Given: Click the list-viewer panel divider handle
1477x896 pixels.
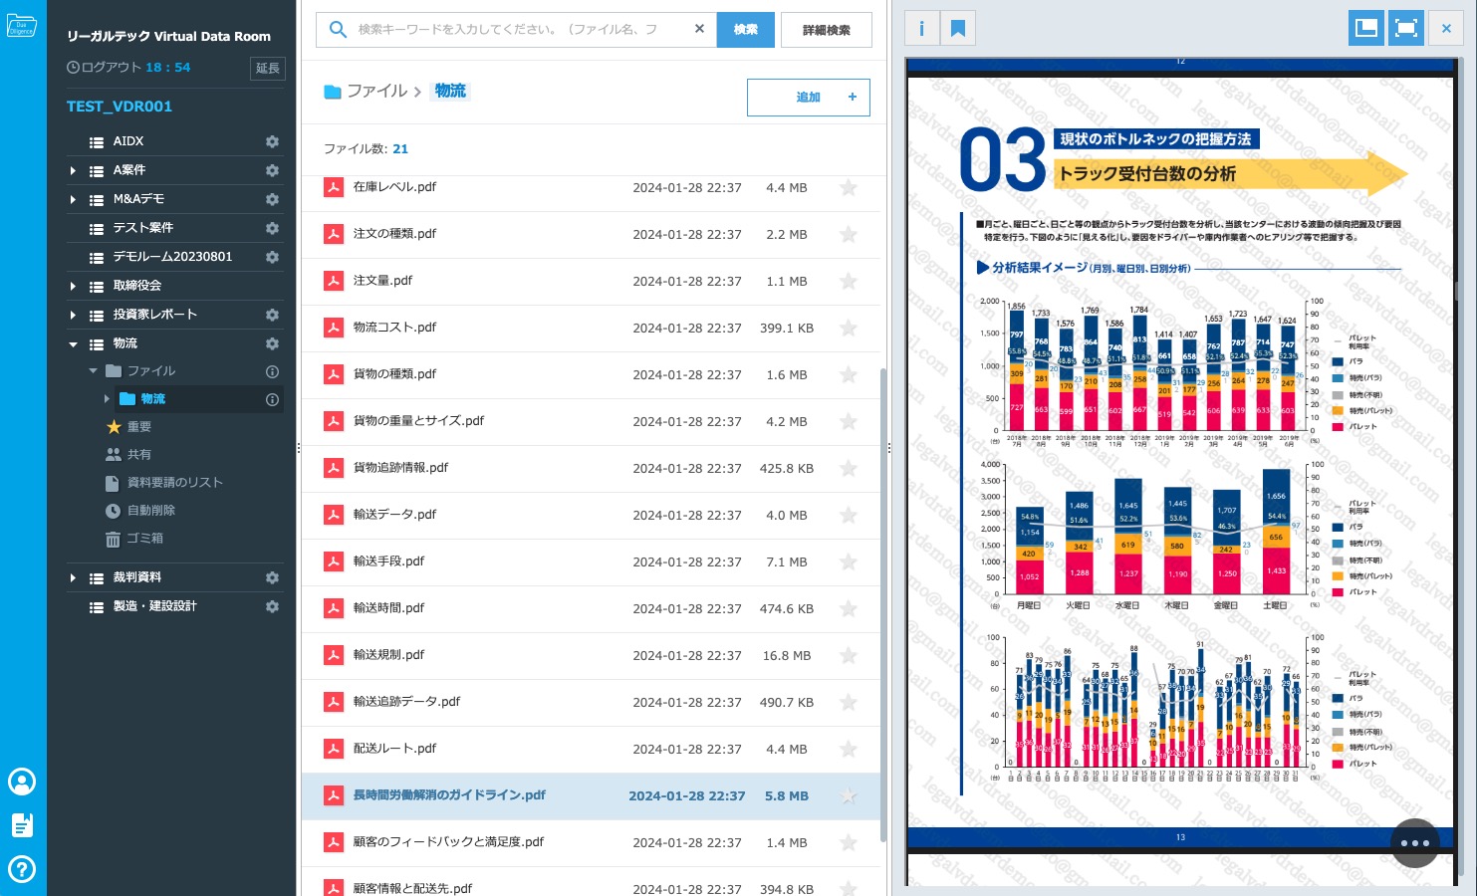Looking at the screenshot, I should (x=889, y=448).
